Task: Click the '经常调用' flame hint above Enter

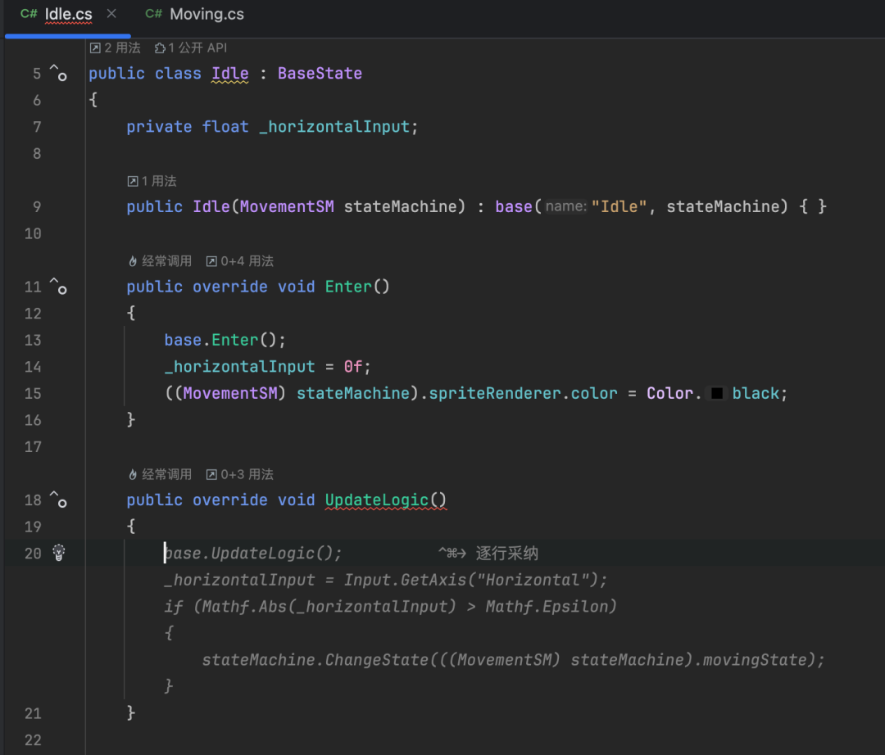Action: click(x=160, y=261)
